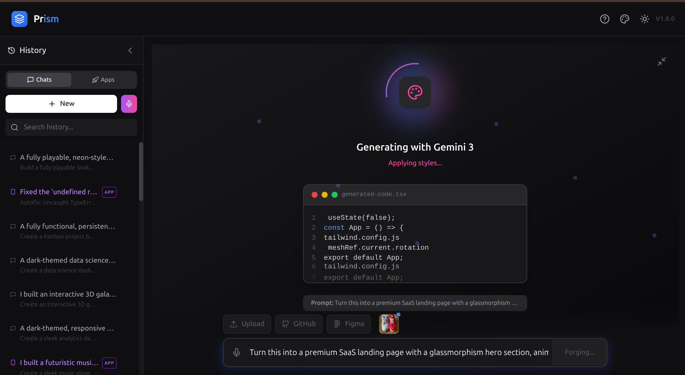Open the "Fixed the 'undefined r…" app chat

coord(59,192)
